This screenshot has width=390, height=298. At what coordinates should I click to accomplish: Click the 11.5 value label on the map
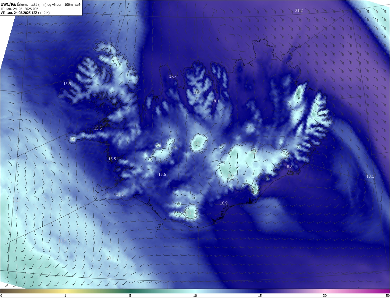pyautogui.click(x=120, y=194)
